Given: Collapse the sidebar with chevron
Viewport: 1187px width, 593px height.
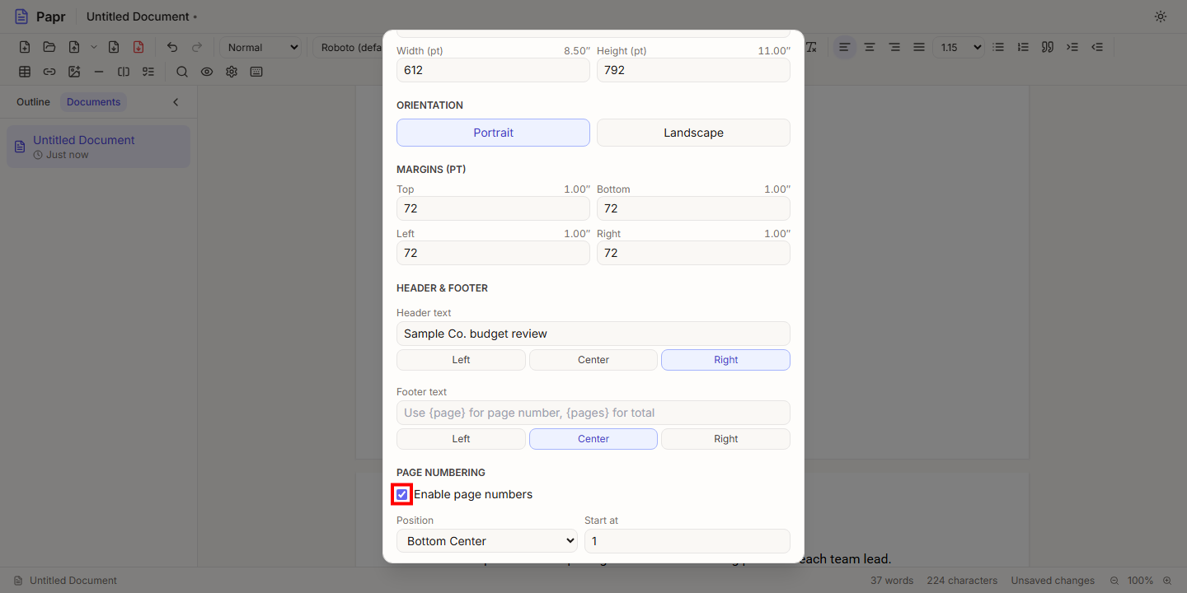Looking at the screenshot, I should click(x=175, y=102).
